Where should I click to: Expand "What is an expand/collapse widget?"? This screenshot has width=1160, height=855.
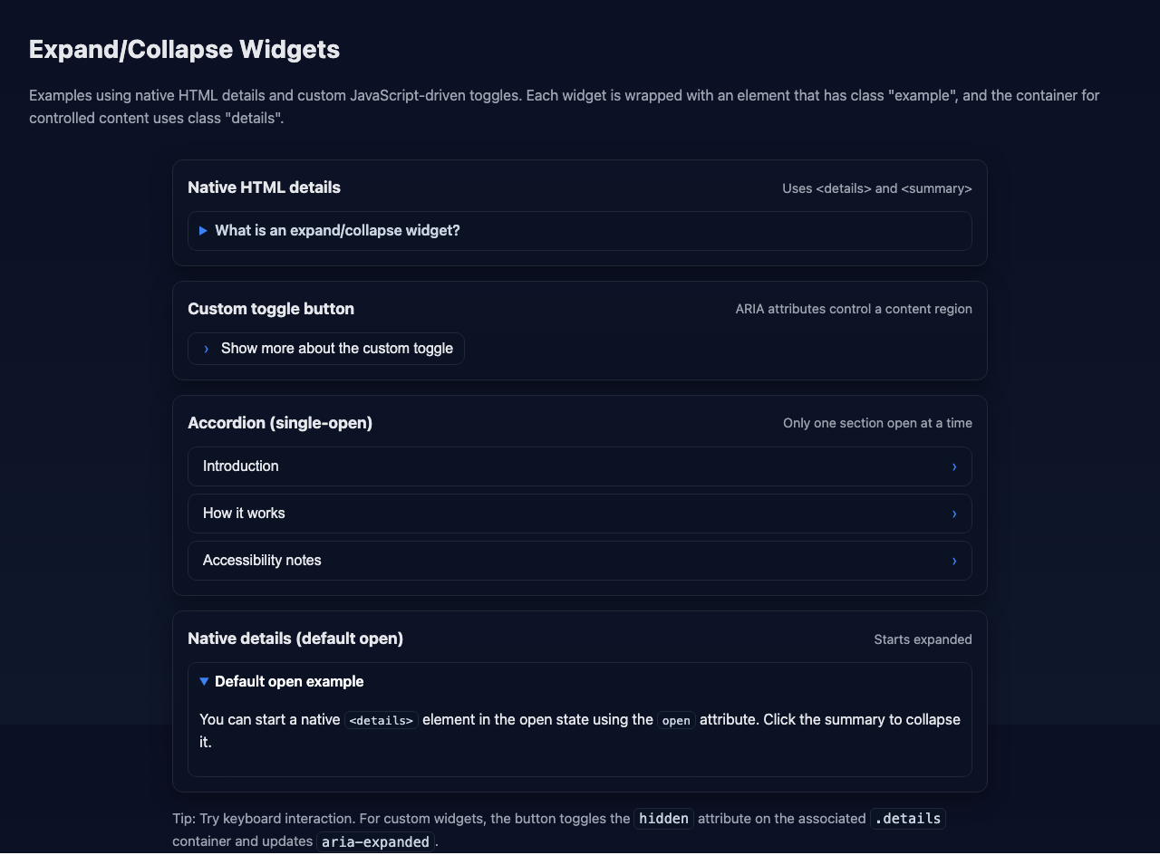337,231
